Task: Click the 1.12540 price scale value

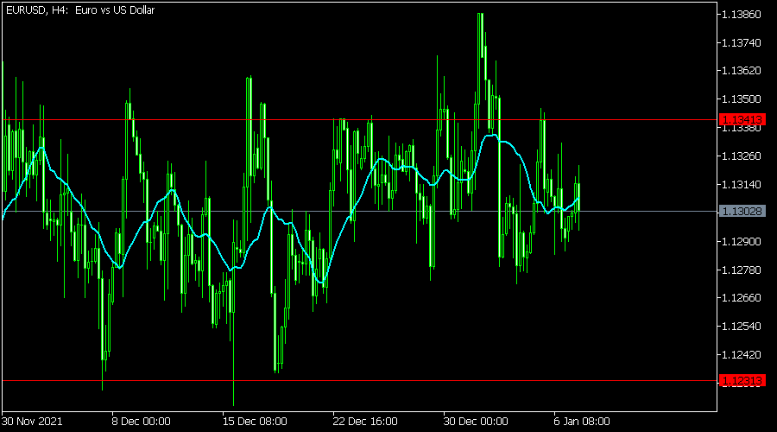Action: point(742,327)
